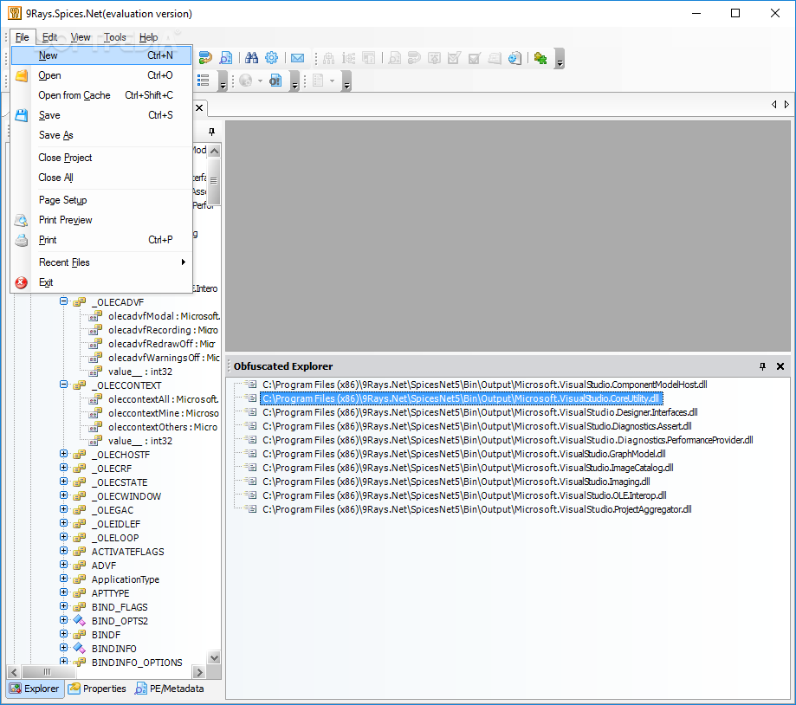Expand the _OLECRF tree node
Image resolution: width=796 pixels, height=705 pixels.
tap(63, 468)
